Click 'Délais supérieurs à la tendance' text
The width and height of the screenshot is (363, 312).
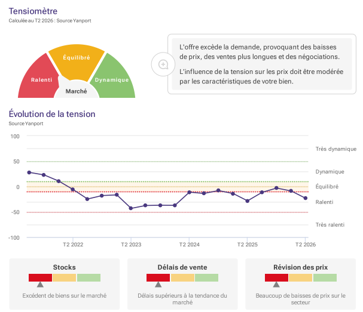coord(182,299)
